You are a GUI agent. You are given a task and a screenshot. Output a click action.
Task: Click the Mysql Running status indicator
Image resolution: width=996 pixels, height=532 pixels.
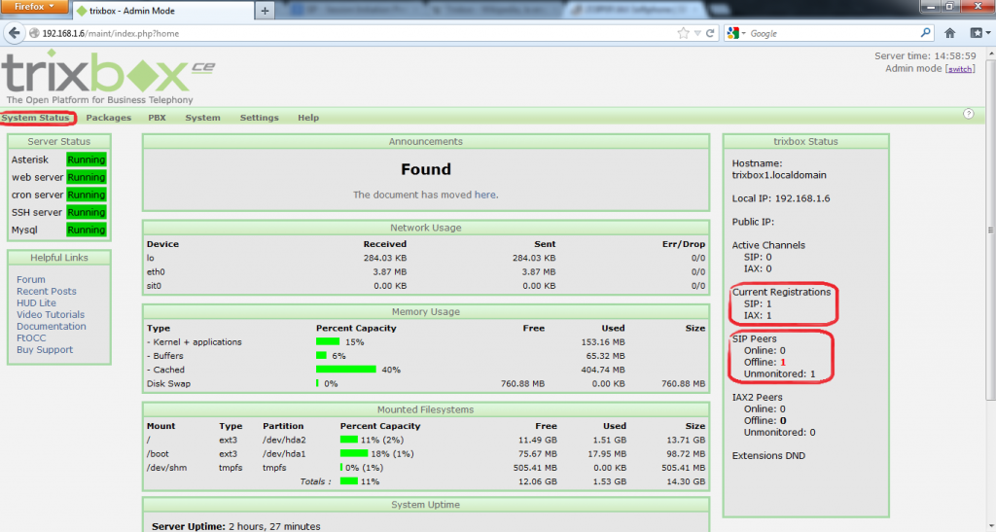pyautogui.click(x=87, y=230)
